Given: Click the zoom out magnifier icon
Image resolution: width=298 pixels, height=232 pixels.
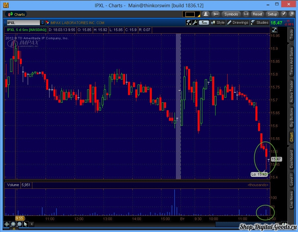Looking at the screenshot, I should click(x=19, y=224).
